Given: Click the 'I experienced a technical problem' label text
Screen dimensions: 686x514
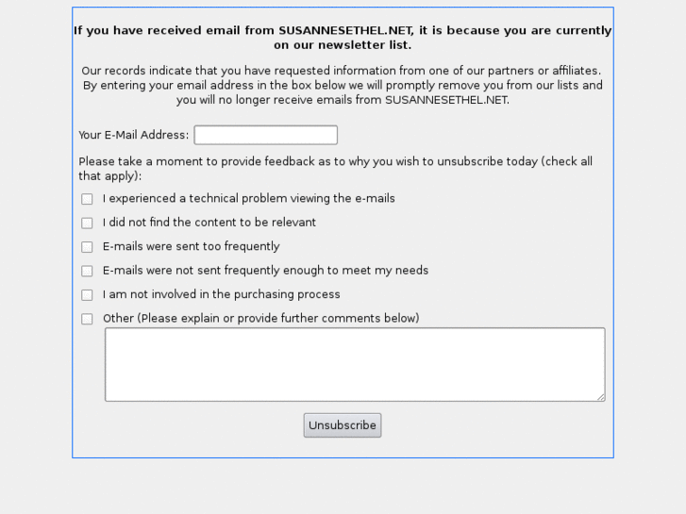Looking at the screenshot, I should coord(248,199).
